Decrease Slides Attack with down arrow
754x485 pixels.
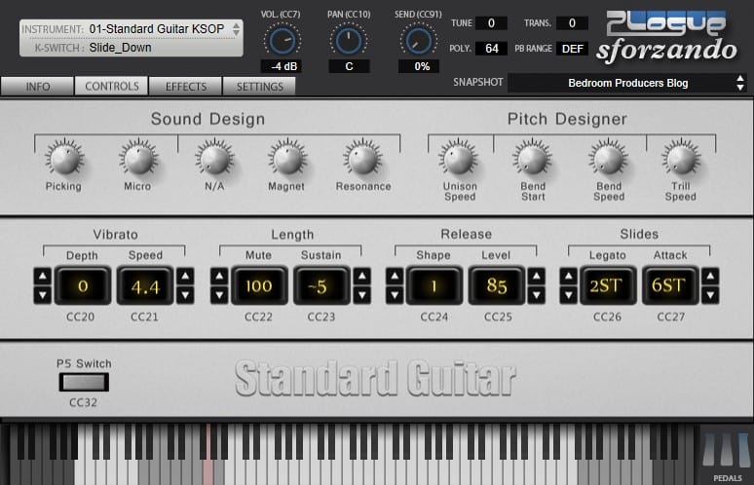click(710, 295)
